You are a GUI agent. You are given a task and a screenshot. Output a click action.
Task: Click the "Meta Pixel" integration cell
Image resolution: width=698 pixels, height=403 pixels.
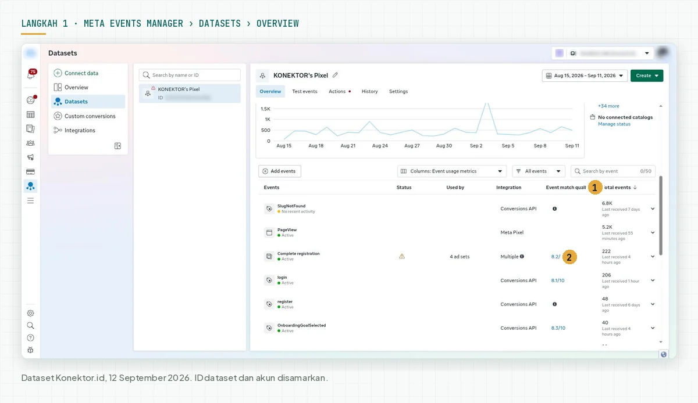tap(512, 232)
